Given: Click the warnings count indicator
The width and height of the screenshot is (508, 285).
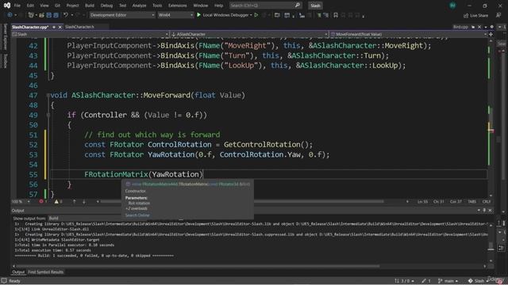Looking at the screenshot, I should click(x=58, y=202).
